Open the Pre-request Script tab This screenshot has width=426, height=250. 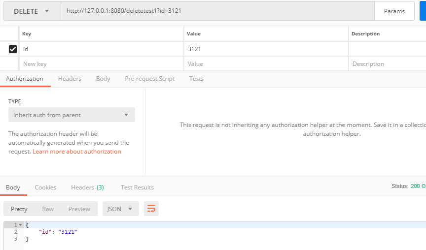coord(150,79)
